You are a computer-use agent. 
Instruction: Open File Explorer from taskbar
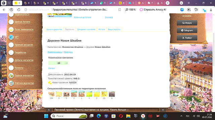point(128,116)
